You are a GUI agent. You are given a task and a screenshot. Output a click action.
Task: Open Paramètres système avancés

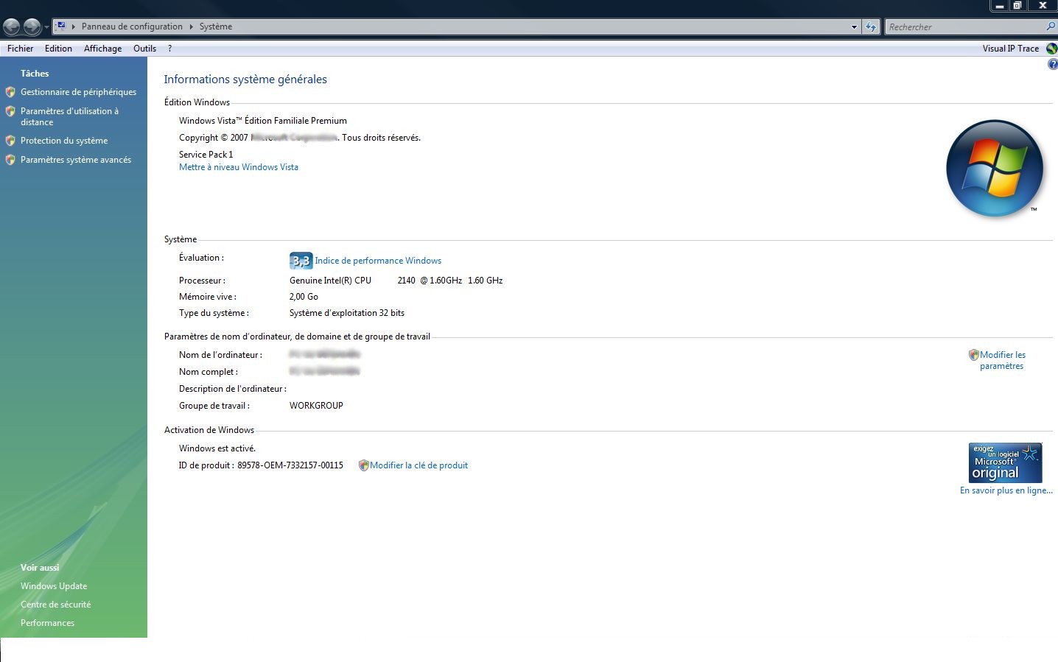[x=76, y=160]
